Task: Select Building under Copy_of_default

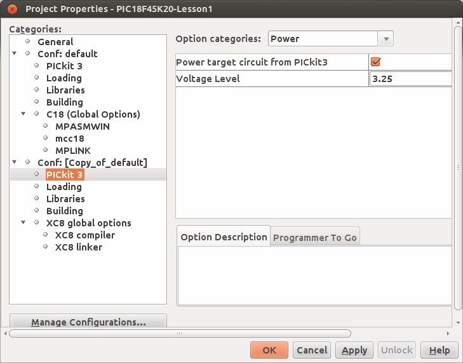Action: [64, 211]
